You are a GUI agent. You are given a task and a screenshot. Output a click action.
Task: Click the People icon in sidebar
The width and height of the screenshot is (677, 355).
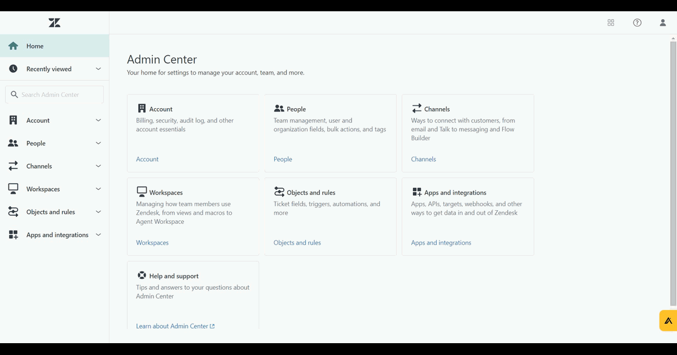13,143
